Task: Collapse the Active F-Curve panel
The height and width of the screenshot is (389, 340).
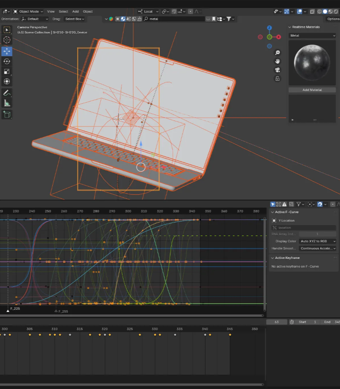Action: [x=273, y=212]
